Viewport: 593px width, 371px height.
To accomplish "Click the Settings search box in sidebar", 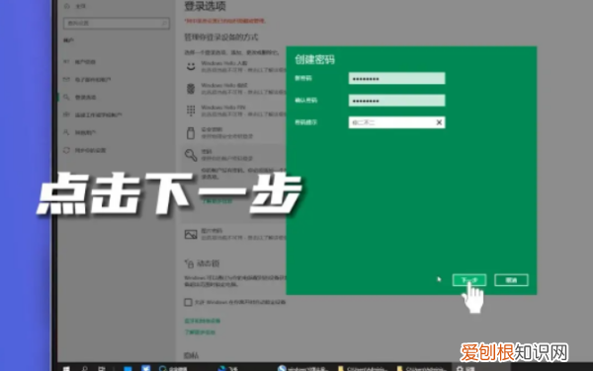I will coord(116,24).
